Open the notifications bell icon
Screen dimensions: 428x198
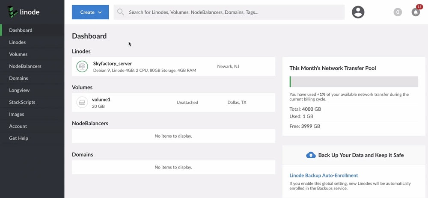416,12
